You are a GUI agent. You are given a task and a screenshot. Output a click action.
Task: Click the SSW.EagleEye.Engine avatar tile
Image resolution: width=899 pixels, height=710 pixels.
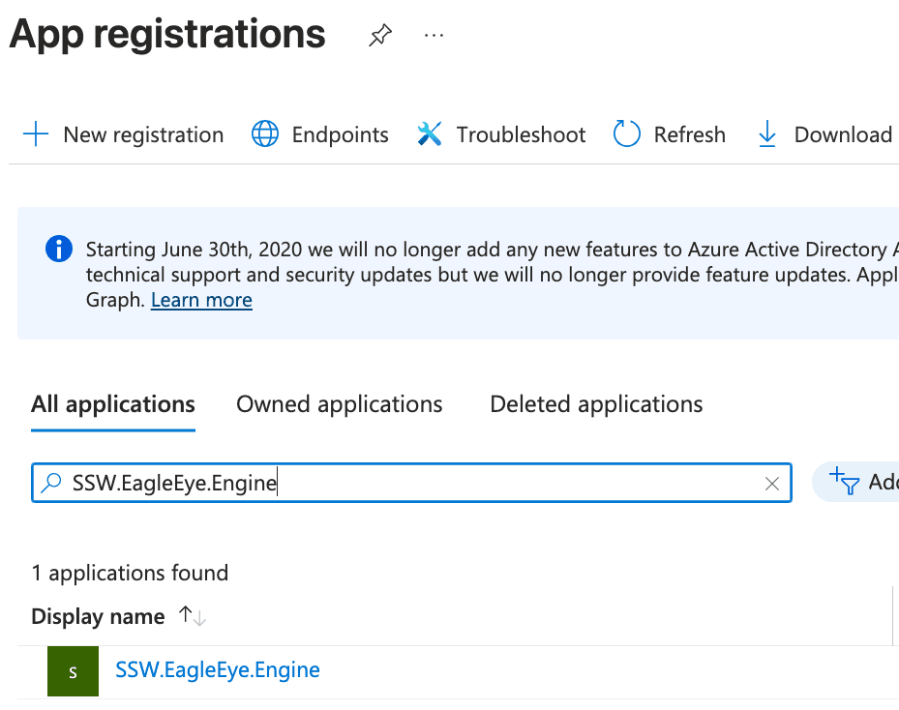pos(73,669)
